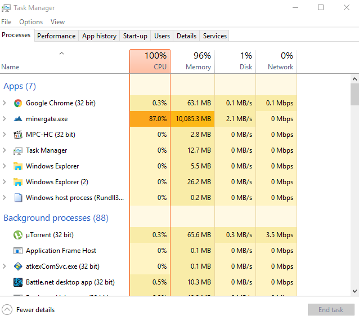359x320 pixels.
Task: Click the minergate.exe mountain icon
Action: [18, 119]
